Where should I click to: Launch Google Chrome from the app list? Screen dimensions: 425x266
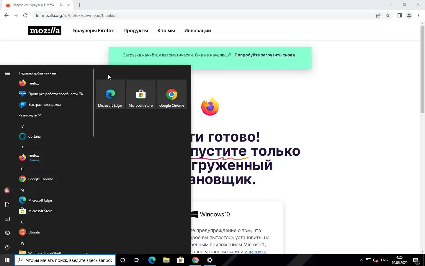pos(53,179)
